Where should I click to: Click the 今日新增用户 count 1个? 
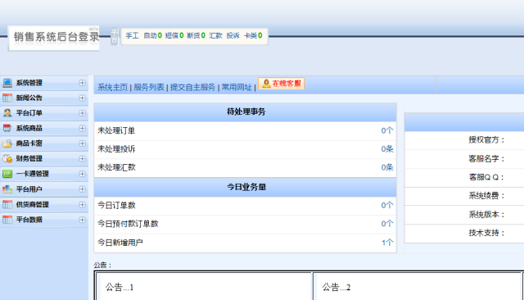click(387, 243)
